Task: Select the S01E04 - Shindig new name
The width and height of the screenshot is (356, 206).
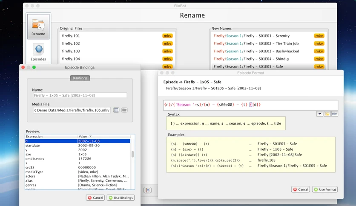Action: pyautogui.click(x=269, y=59)
